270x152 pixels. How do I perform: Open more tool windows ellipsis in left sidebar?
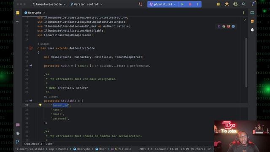pos(18,21)
